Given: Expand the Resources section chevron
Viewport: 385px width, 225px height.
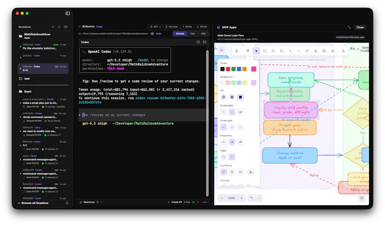Looking at the screenshot, I should point(102,202).
